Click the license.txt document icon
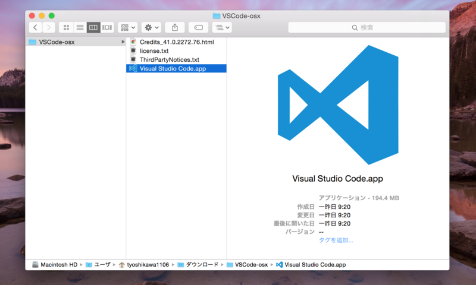 click(133, 50)
